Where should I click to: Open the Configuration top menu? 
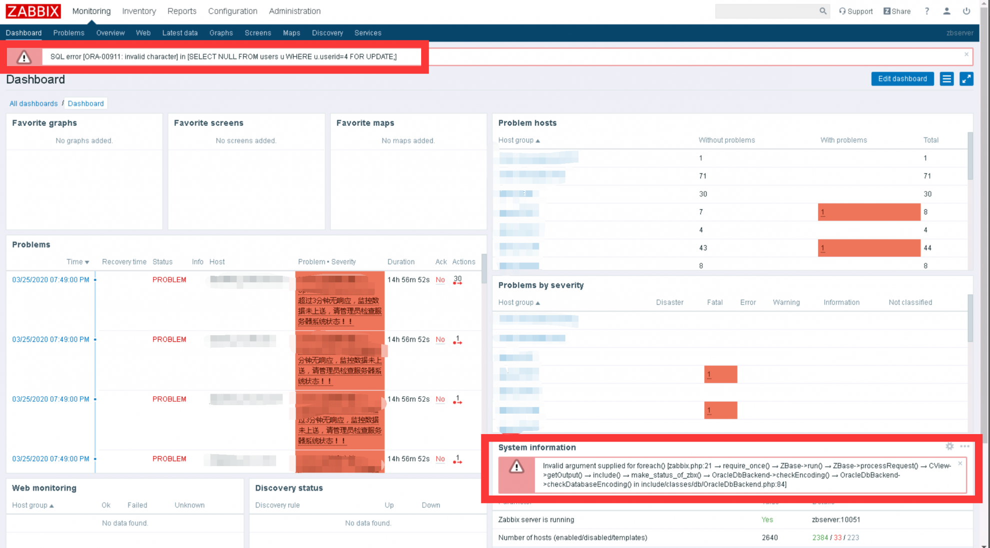point(233,11)
